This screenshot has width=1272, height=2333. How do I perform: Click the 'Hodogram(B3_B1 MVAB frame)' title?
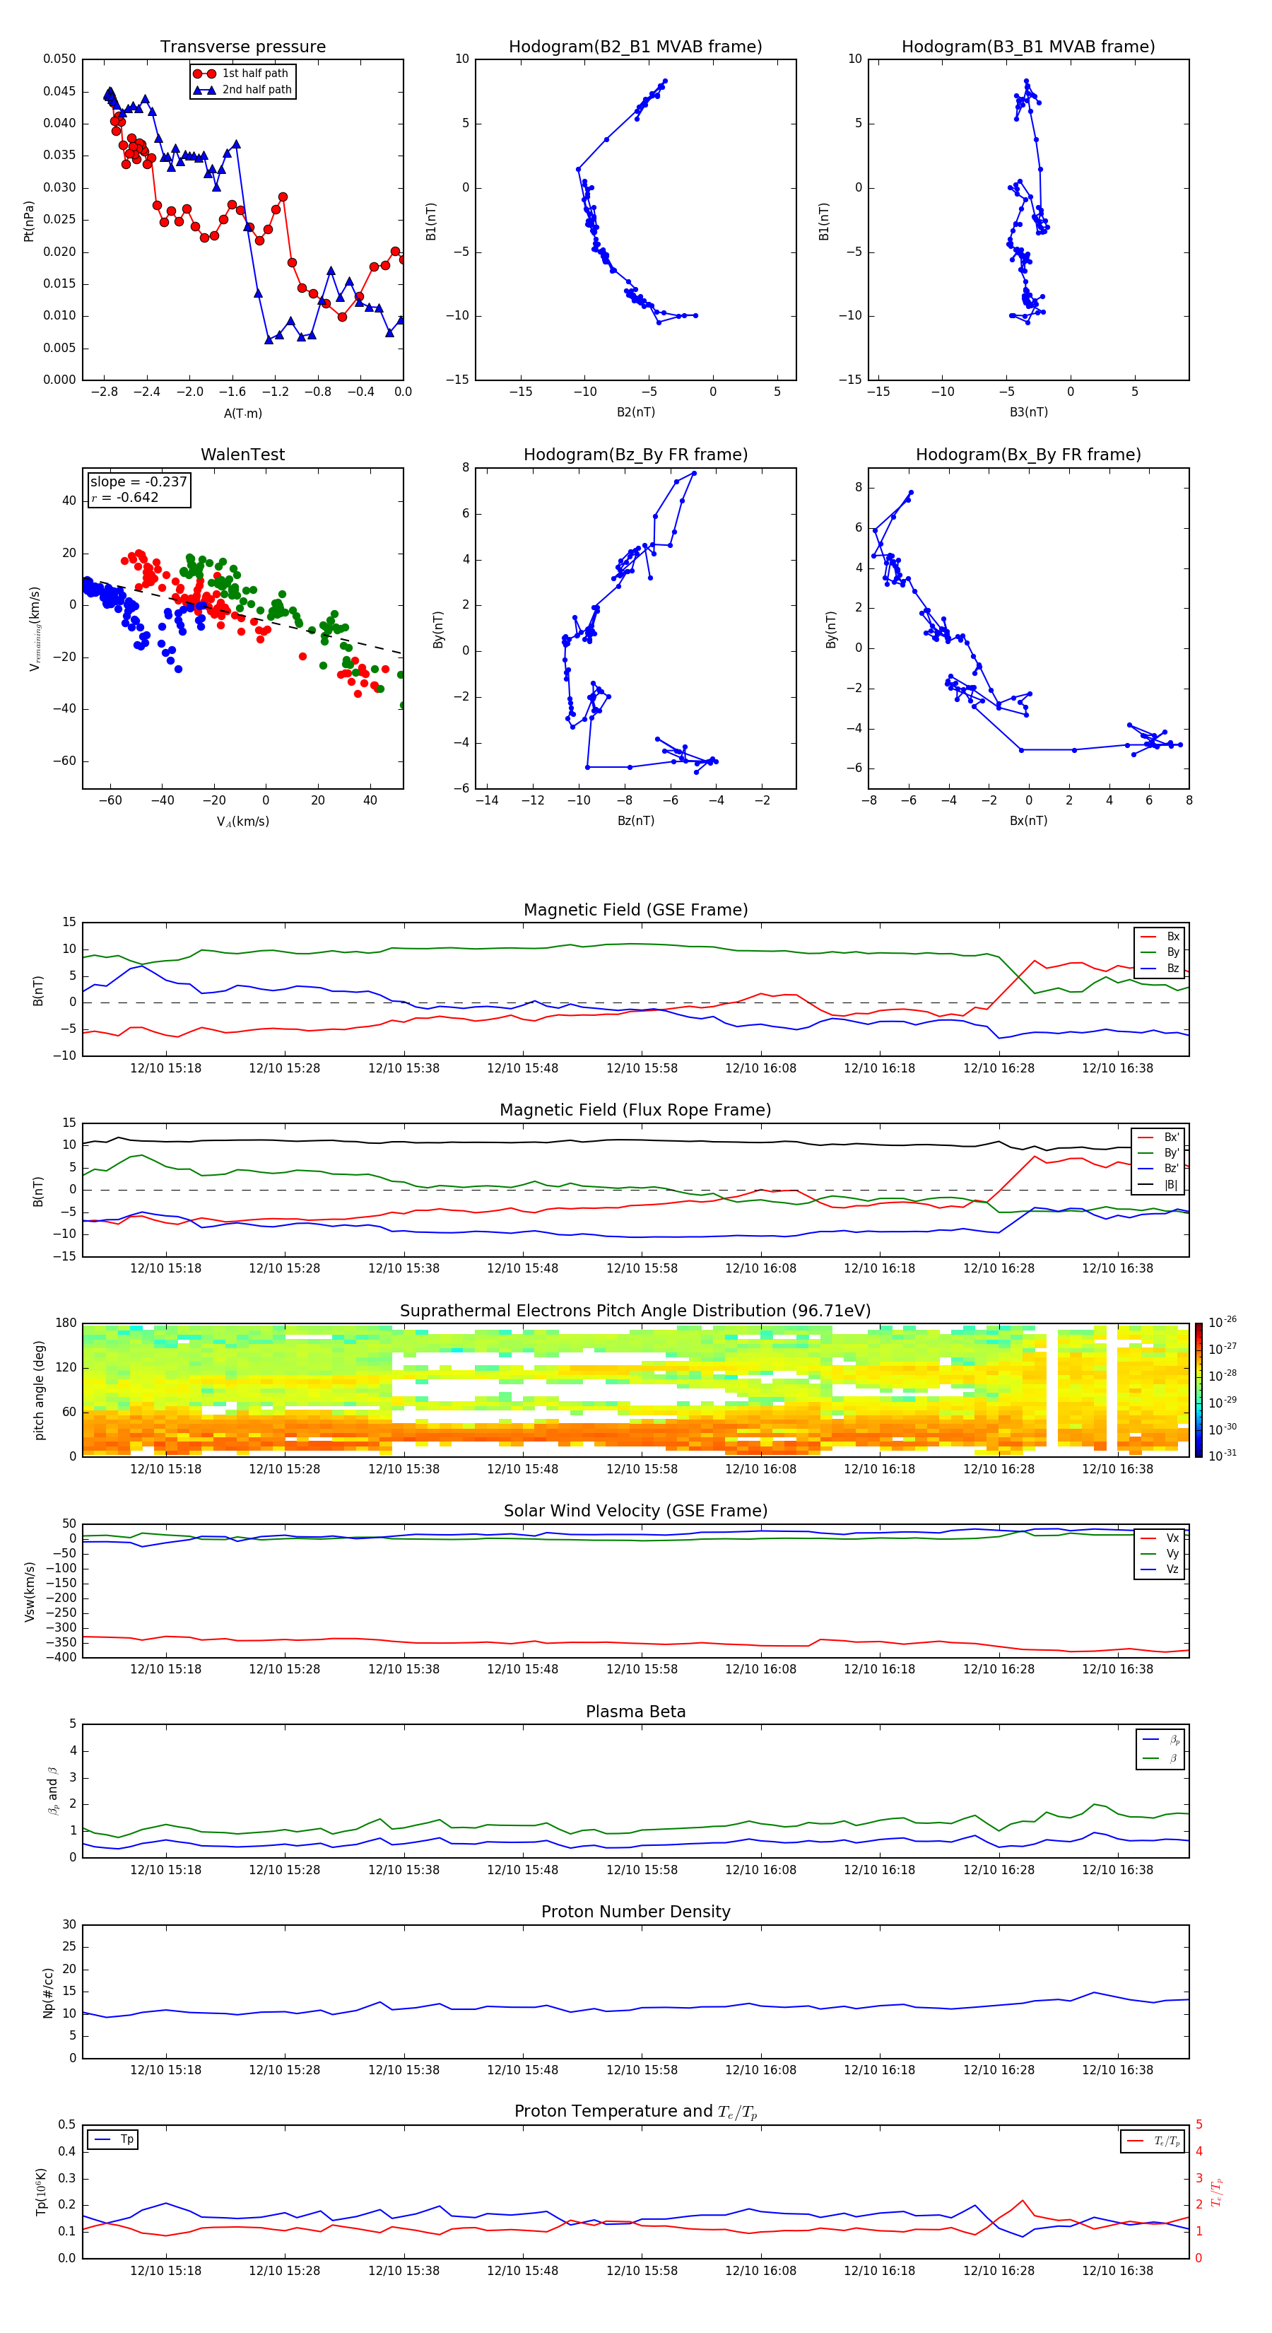[1028, 47]
